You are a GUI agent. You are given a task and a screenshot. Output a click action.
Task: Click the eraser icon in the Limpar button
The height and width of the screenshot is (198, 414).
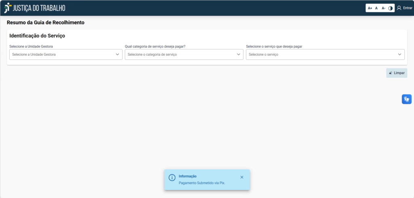[x=391, y=73]
